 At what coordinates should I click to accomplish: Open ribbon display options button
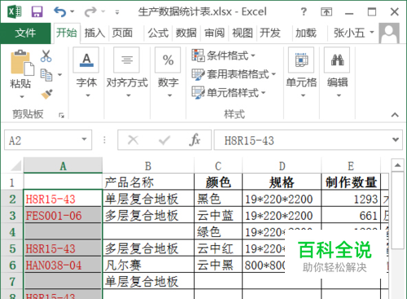point(326,12)
